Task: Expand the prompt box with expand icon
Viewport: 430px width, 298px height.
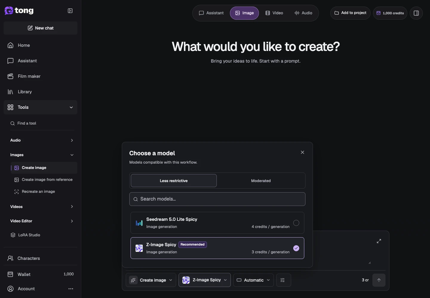Action: pyautogui.click(x=379, y=241)
